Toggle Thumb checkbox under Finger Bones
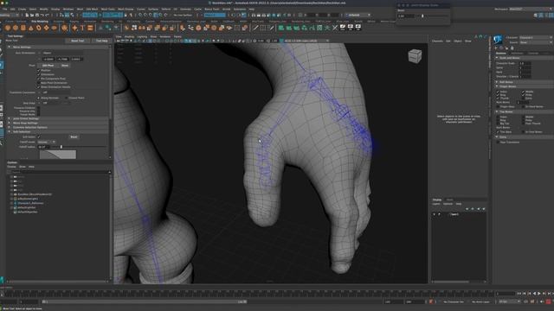554x311 pixels. [498, 98]
